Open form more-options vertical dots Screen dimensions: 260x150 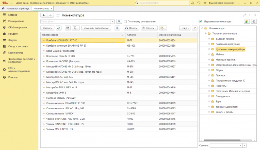(x=250, y=15)
